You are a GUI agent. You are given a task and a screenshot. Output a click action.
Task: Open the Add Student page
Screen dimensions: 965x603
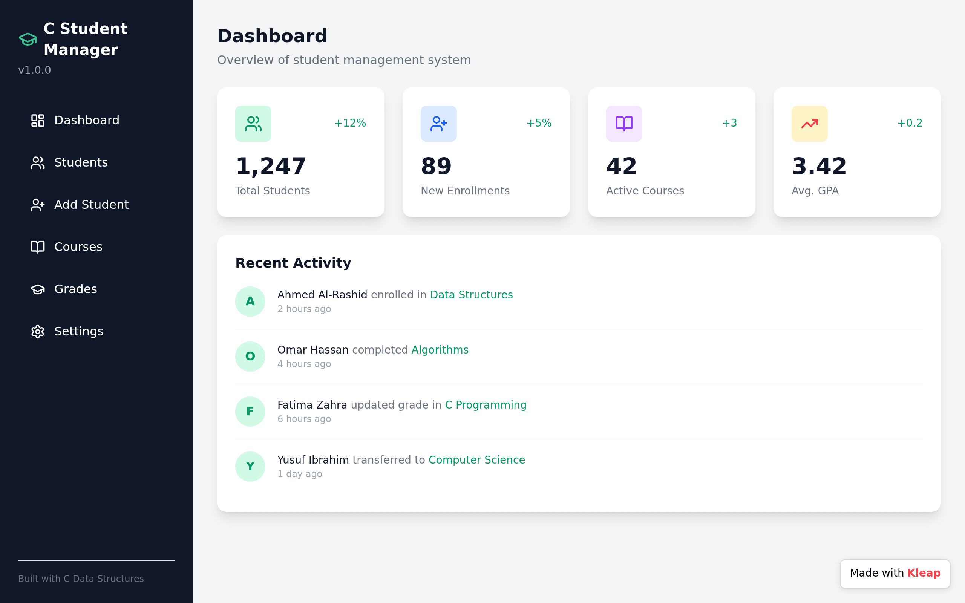pyautogui.click(x=96, y=205)
